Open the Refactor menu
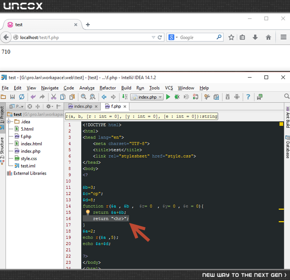 coord(107,88)
